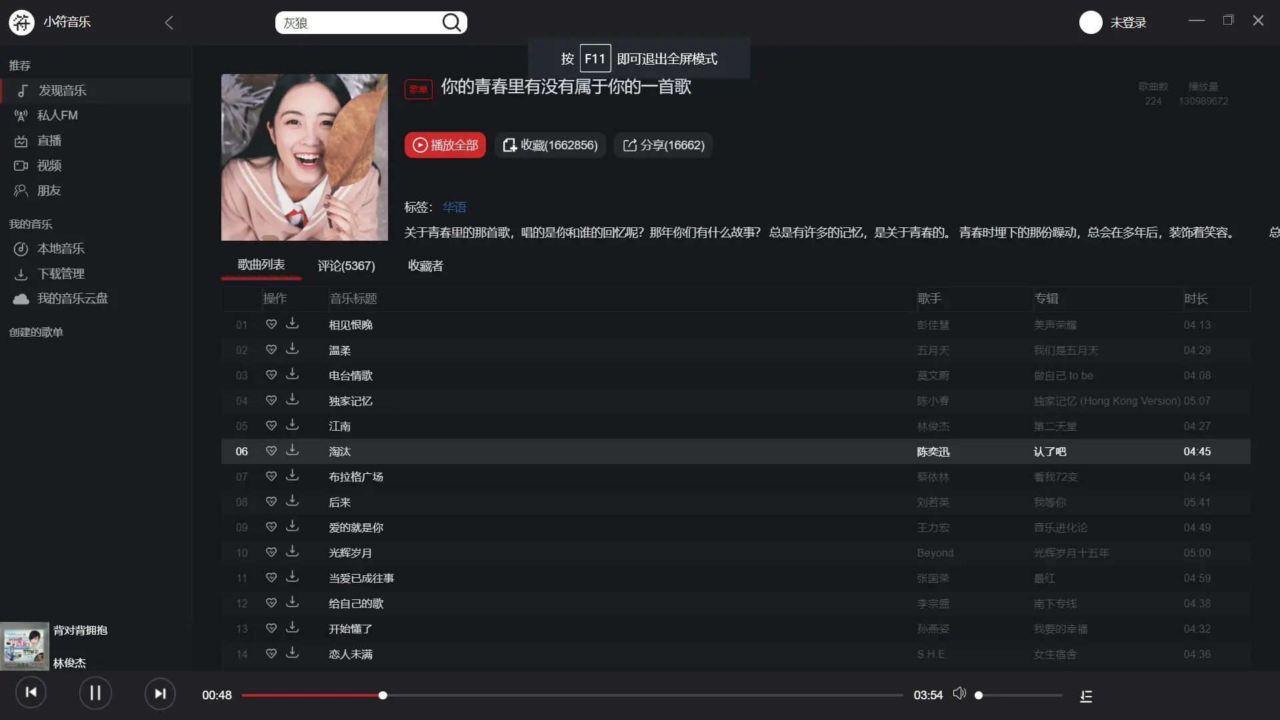Toggle favorite heart for 后来
1280x720 pixels.
click(271, 501)
